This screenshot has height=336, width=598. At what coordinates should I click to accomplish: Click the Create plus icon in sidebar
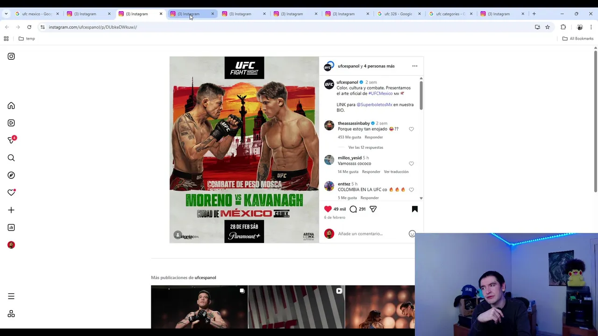click(11, 210)
